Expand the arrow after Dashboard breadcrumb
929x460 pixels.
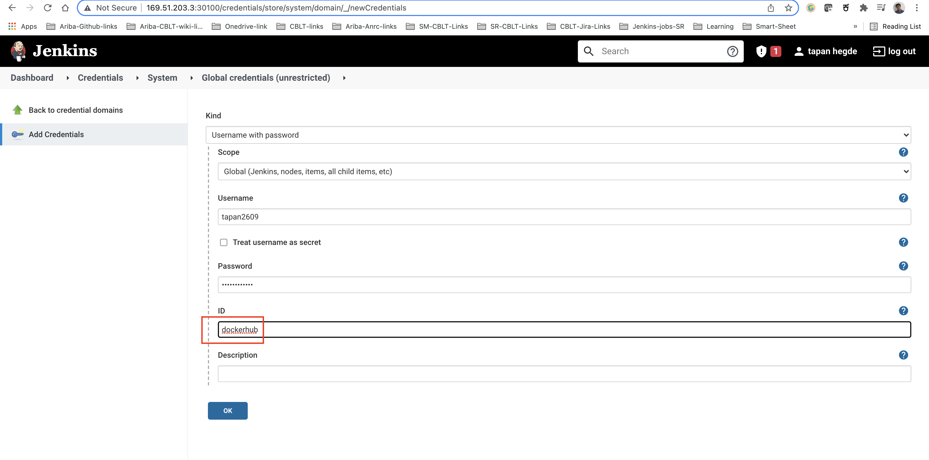pyautogui.click(x=67, y=78)
